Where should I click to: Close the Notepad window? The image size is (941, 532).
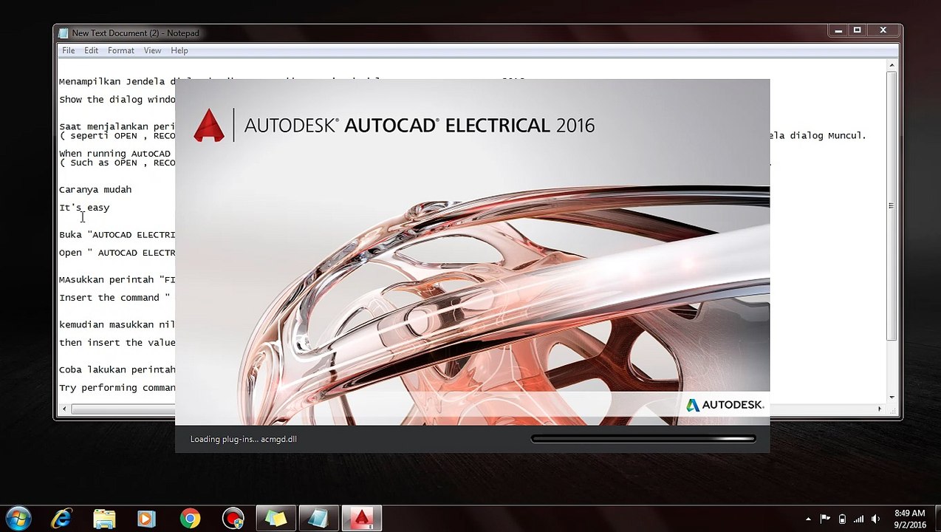[883, 31]
